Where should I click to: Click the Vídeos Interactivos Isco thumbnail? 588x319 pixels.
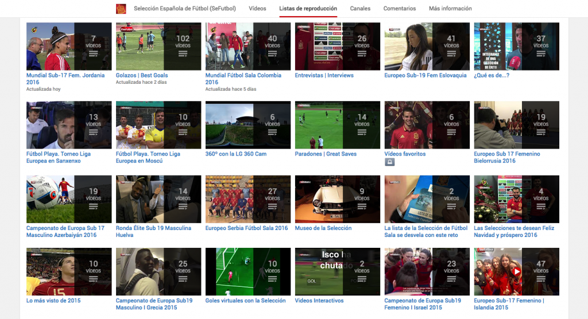[x=338, y=271]
